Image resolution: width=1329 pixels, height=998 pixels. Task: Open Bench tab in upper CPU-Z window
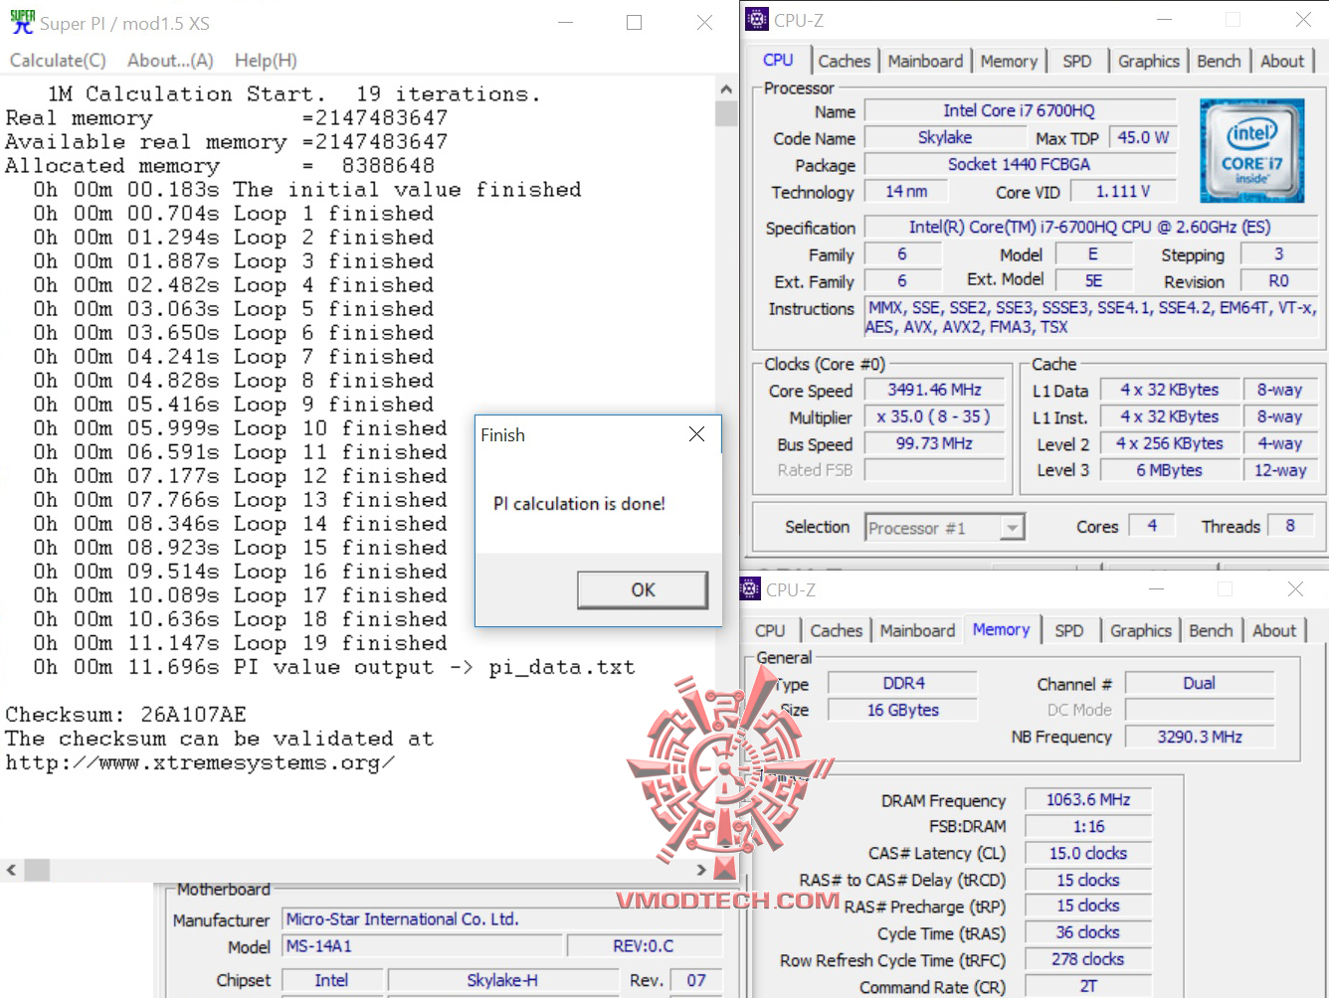[1219, 62]
